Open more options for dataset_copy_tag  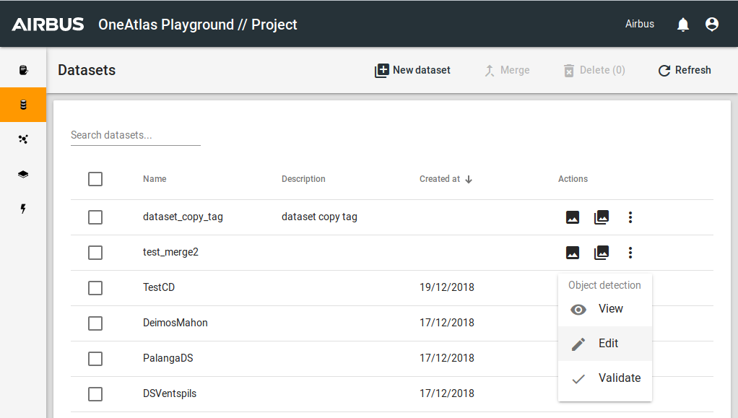click(630, 217)
